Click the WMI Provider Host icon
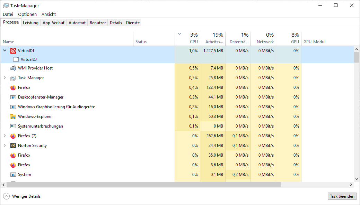Image resolution: width=360 pixels, height=205 pixels. pyautogui.click(x=13, y=68)
